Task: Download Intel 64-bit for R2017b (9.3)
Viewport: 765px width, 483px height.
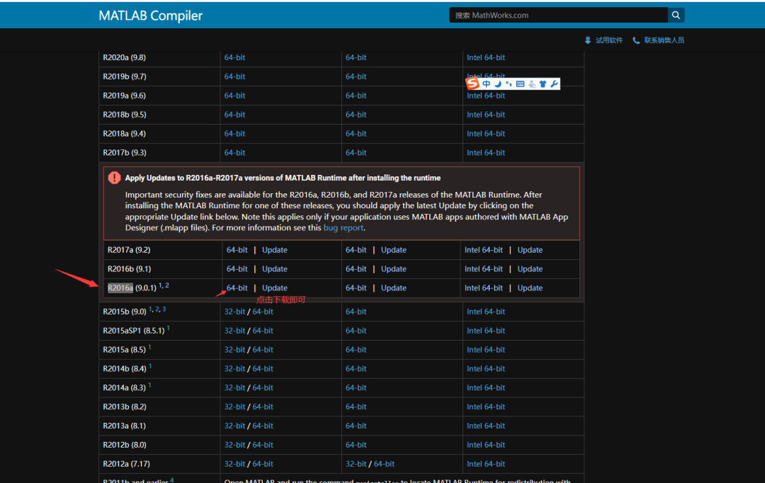Action: pyautogui.click(x=485, y=153)
